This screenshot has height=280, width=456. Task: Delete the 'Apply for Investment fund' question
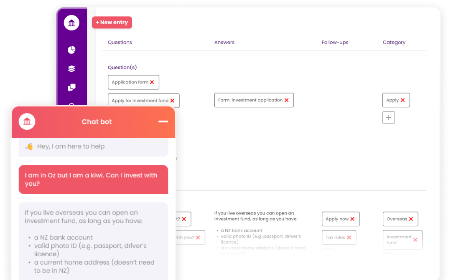[173, 100]
